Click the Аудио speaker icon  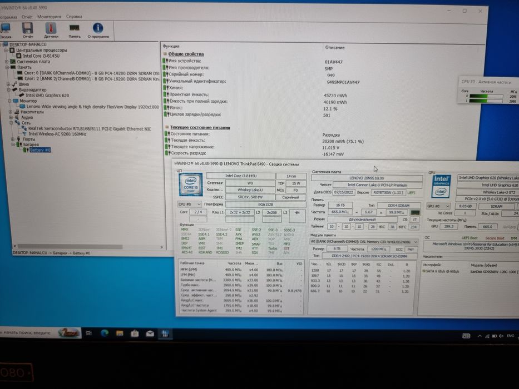pyautogui.click(x=17, y=117)
